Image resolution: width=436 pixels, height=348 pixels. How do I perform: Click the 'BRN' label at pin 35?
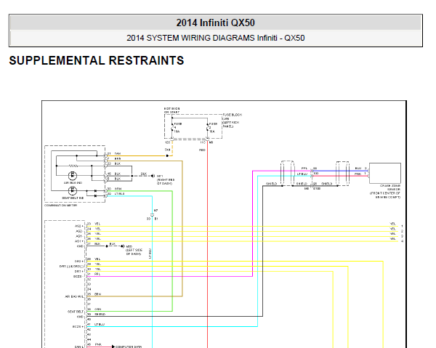tap(98, 294)
